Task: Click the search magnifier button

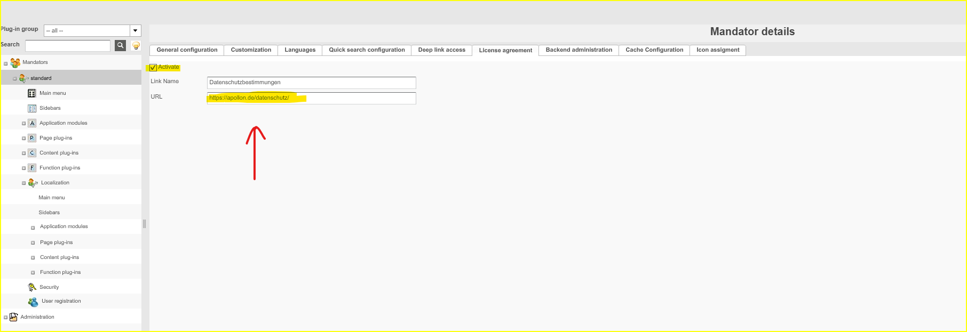Action: (x=121, y=46)
